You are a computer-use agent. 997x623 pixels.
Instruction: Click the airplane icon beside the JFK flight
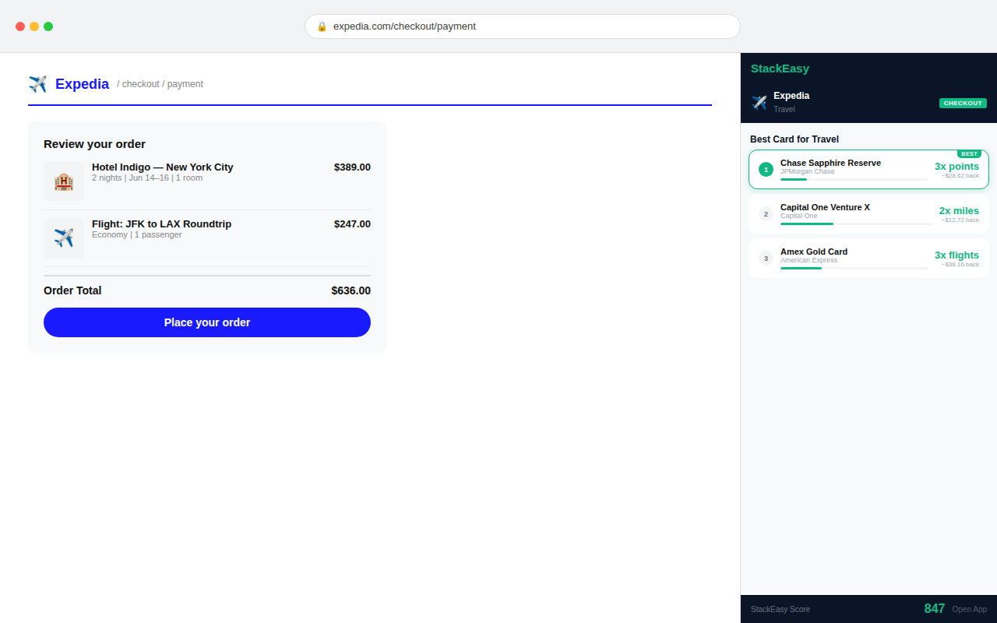[x=64, y=238]
